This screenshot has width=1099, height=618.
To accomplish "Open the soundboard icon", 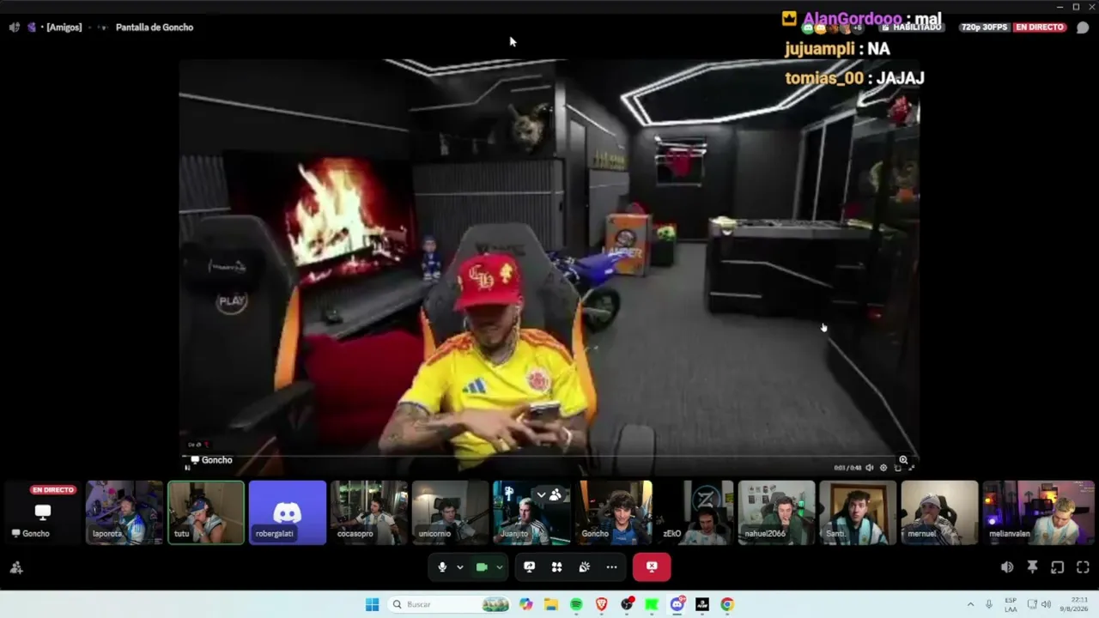I will 584,567.
